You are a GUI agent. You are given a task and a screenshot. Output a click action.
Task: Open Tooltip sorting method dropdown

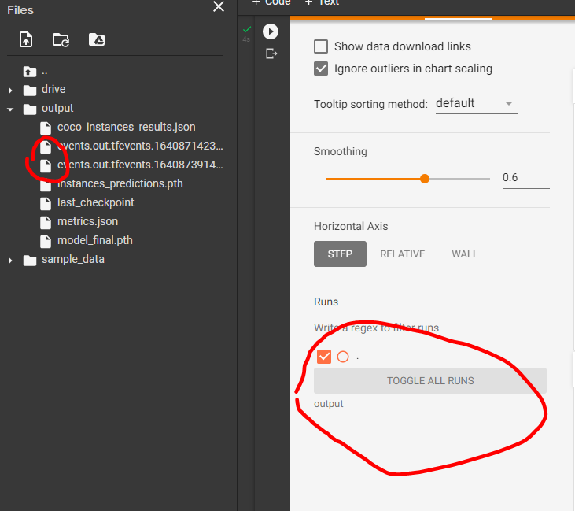(x=477, y=103)
